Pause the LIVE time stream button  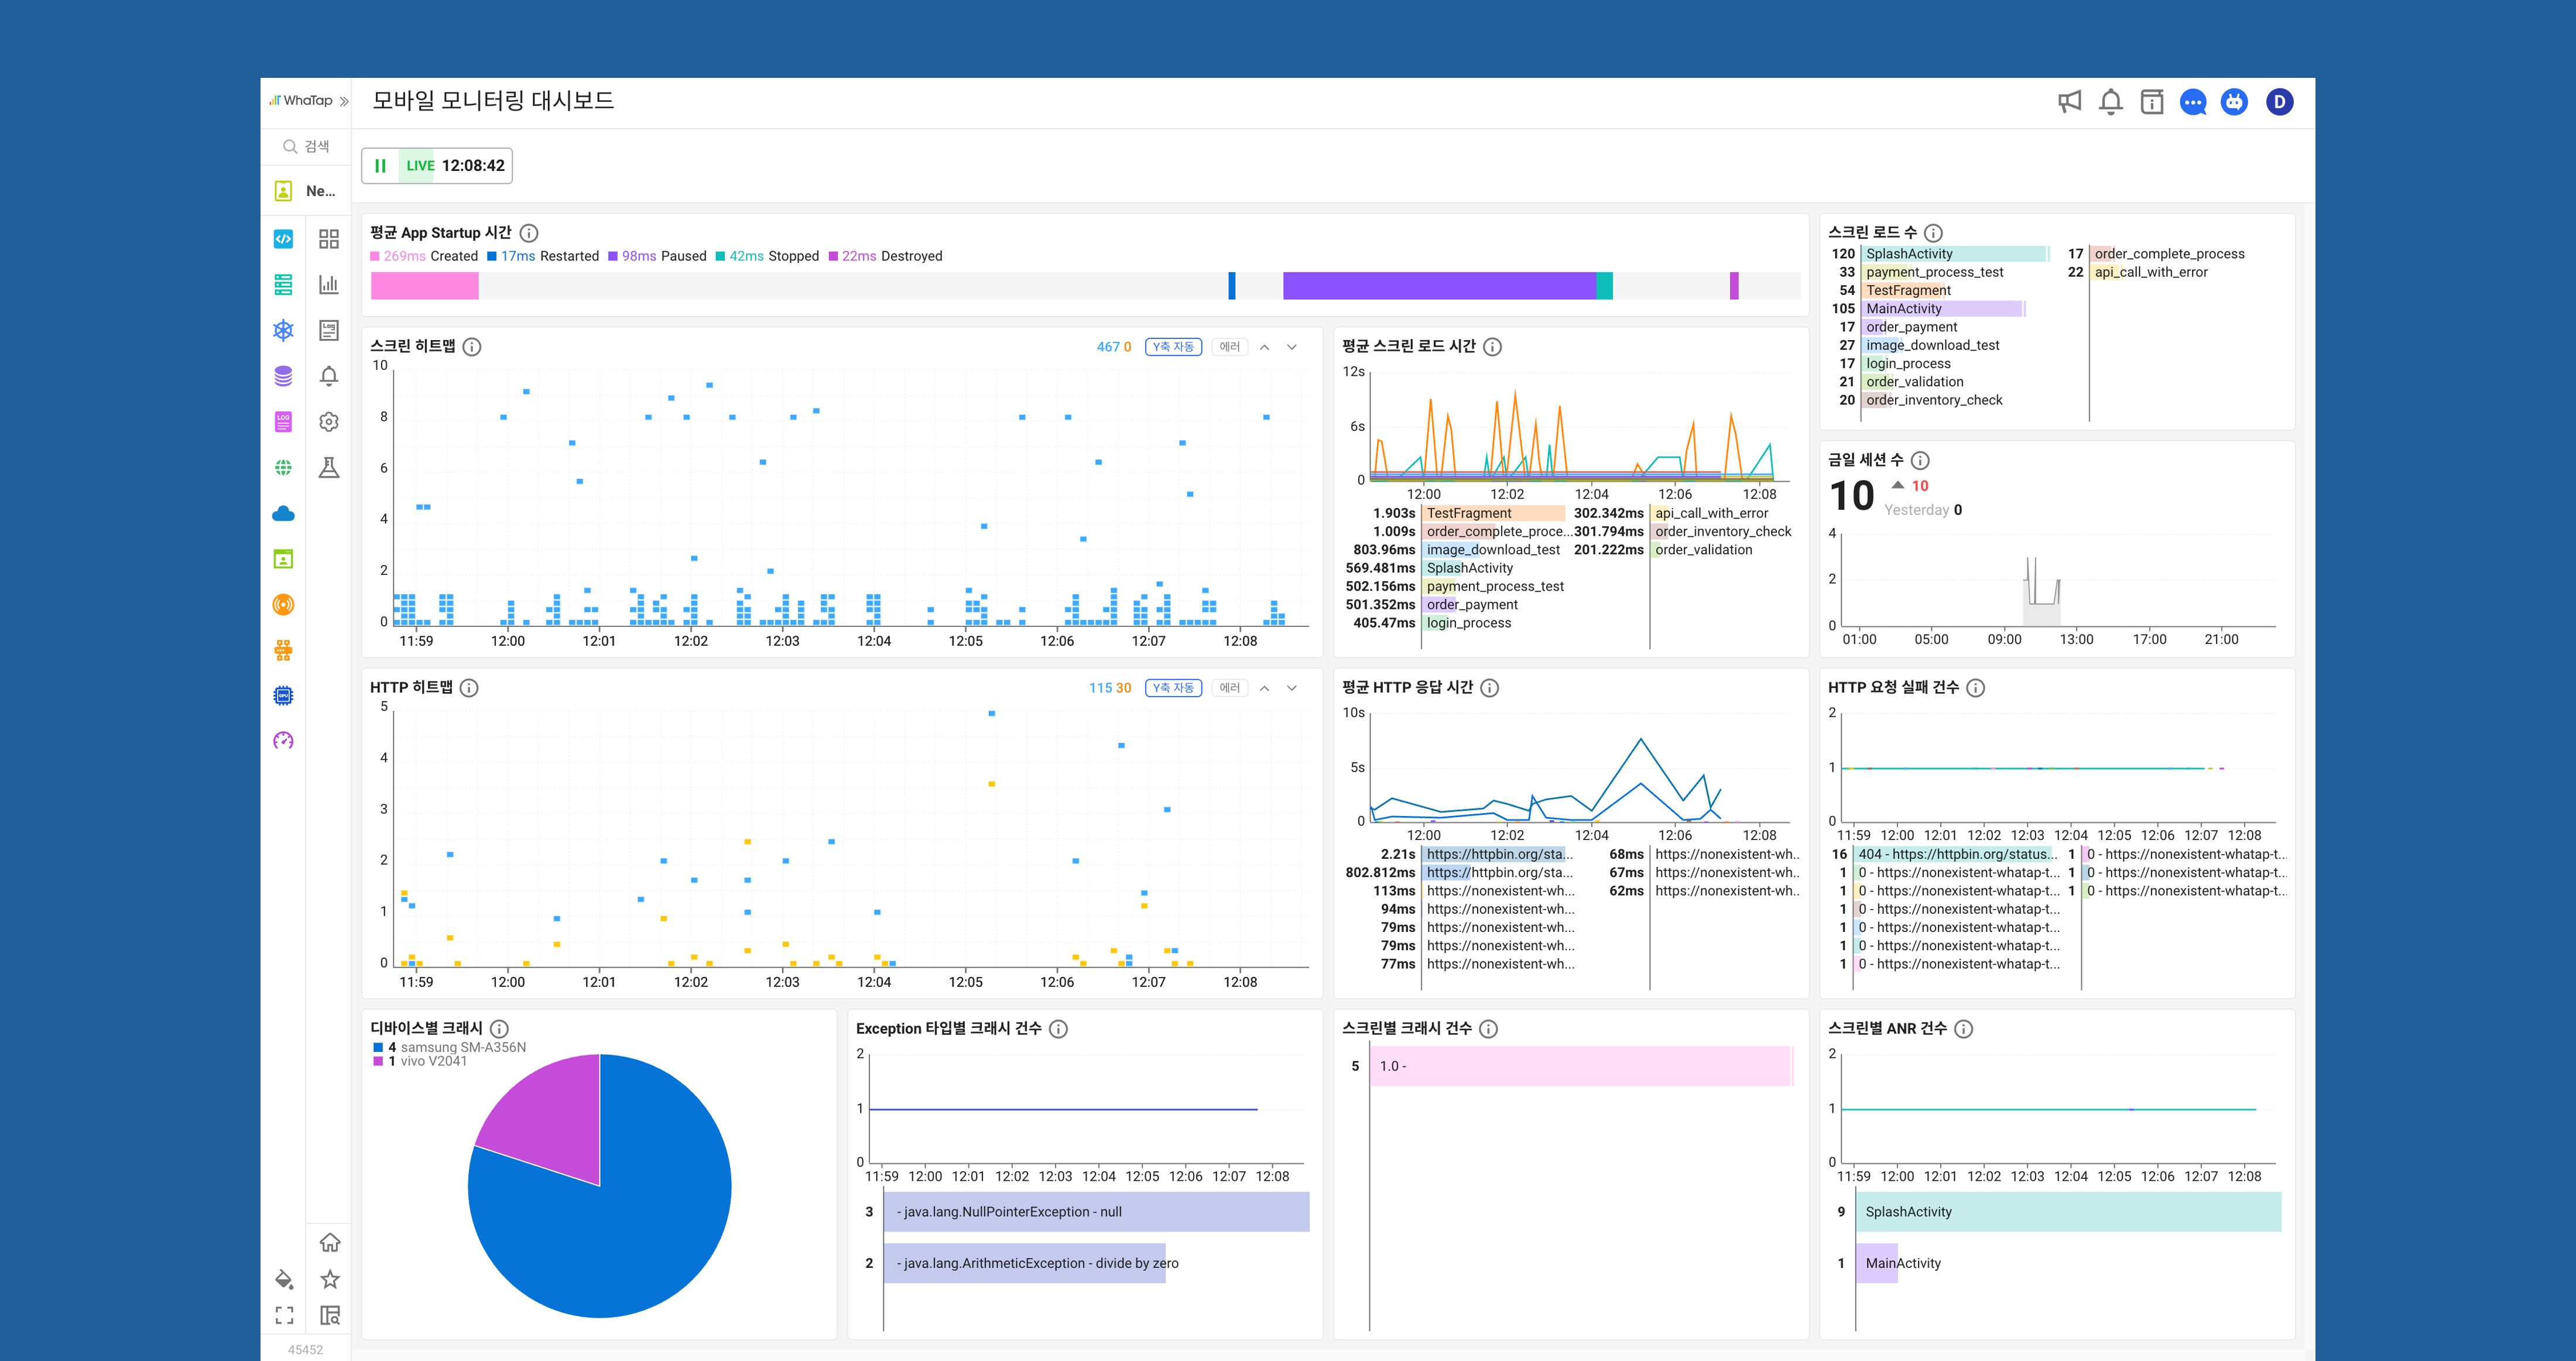click(x=380, y=166)
